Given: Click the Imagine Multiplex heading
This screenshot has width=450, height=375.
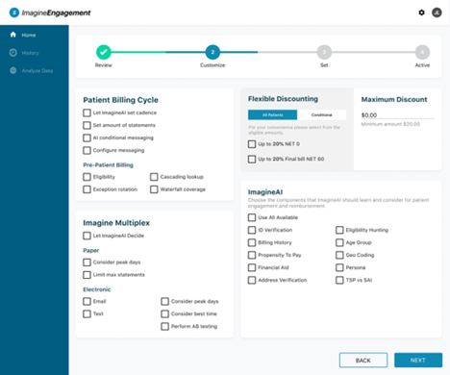Looking at the screenshot, I should (116, 223).
